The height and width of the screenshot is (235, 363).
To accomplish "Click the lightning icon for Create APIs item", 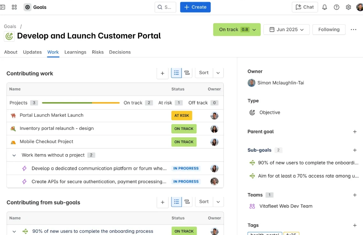I will [x=24, y=182].
